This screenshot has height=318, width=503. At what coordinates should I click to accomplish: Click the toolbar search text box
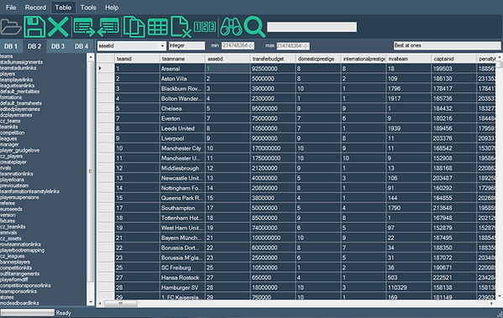pos(312,27)
